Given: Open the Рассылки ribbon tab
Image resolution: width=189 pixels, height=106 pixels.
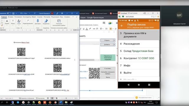Looking at the screenshot, I should (47, 17).
